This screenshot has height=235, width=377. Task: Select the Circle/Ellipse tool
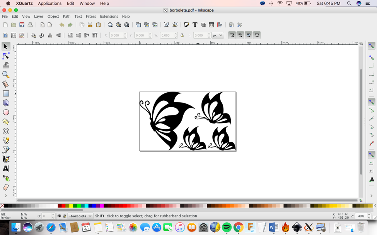click(x=6, y=112)
